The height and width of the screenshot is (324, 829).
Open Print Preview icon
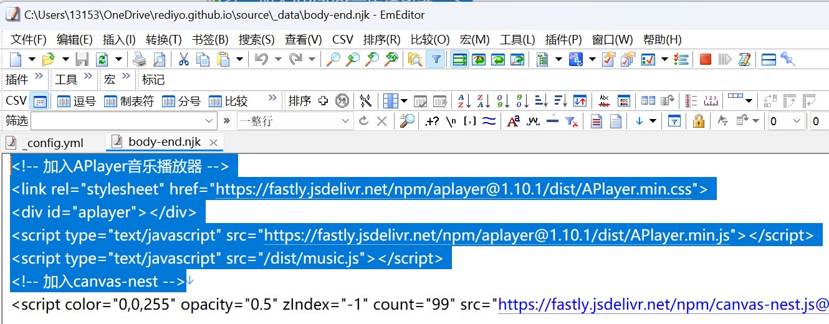[160, 59]
